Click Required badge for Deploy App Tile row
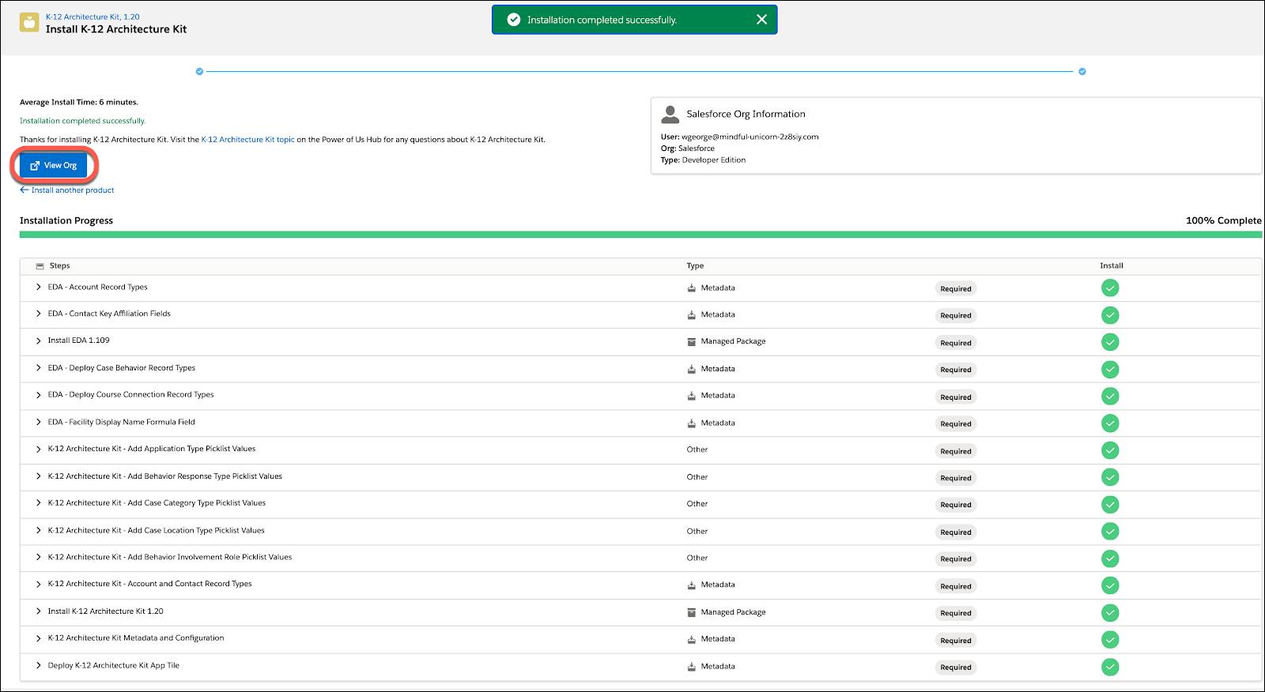This screenshot has width=1265, height=692. (956, 668)
